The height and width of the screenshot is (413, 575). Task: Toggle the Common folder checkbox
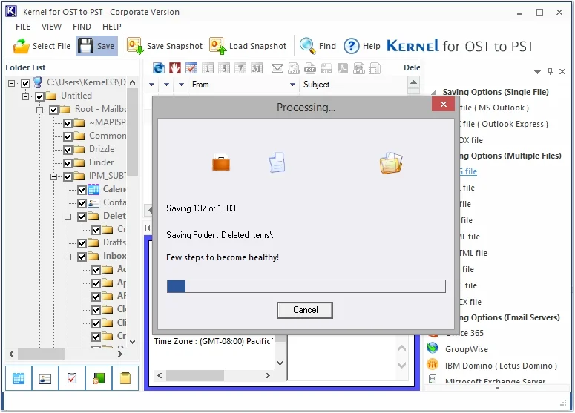click(x=68, y=136)
